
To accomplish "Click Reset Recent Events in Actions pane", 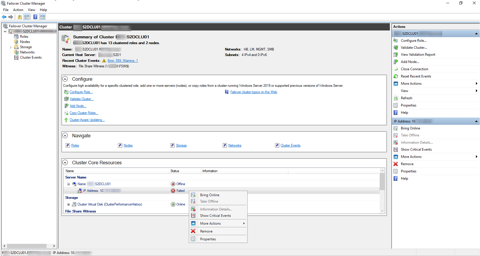I will tap(416, 76).
